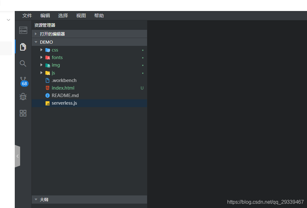Click the green status dot on js row
The width and height of the screenshot is (307, 208).
coord(143,73)
